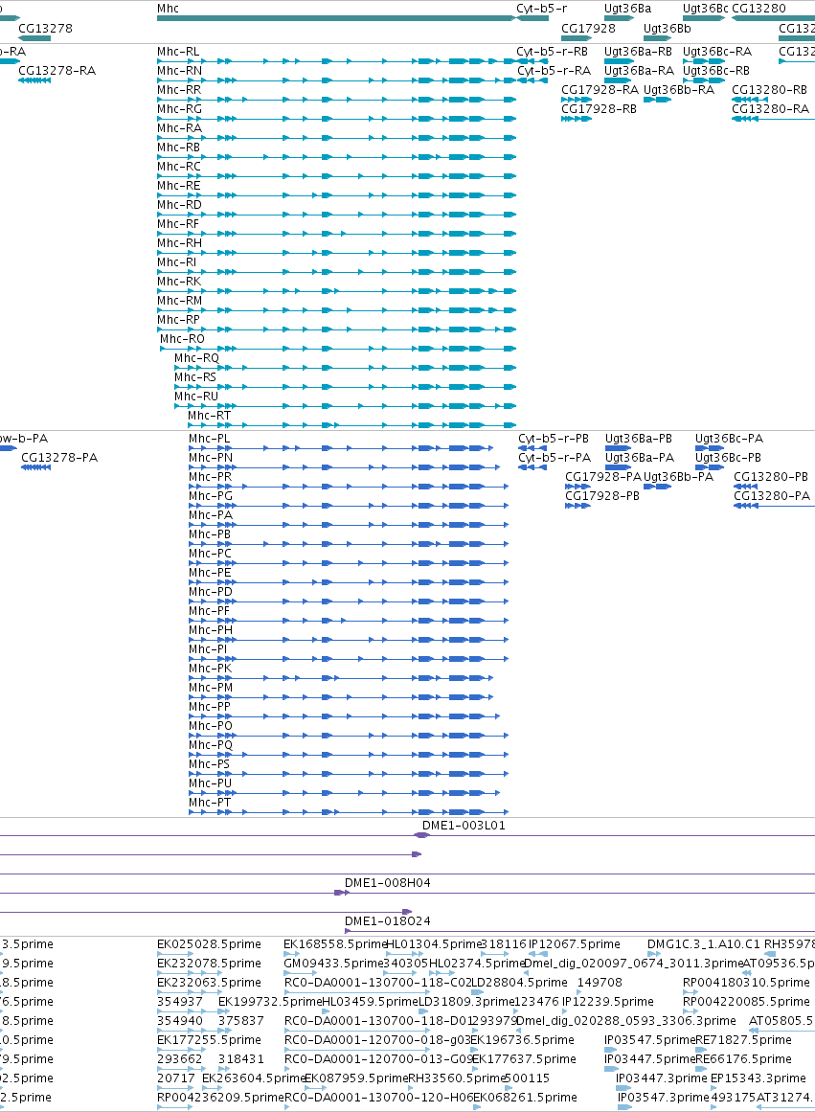
Task: Select transcript label Cyt-b5-r-RB
Action: coord(552,52)
